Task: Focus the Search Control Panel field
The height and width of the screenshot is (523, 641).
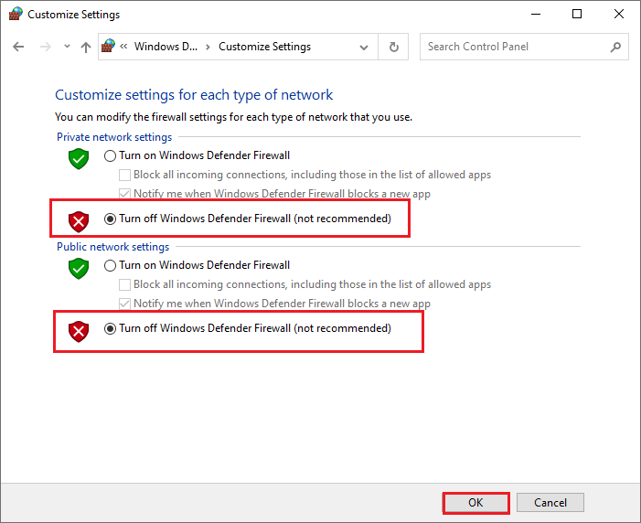Action: 524,47
